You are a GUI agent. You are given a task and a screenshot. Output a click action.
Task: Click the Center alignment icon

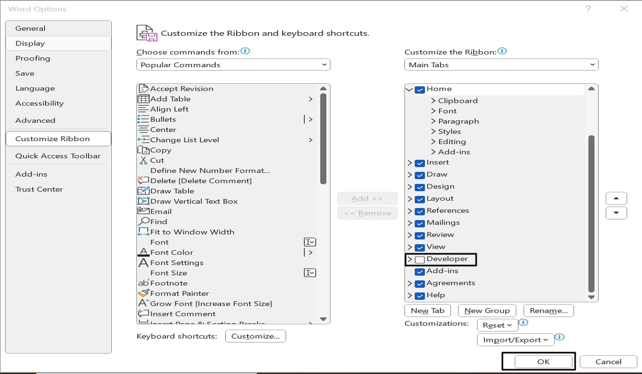pyautogui.click(x=143, y=129)
